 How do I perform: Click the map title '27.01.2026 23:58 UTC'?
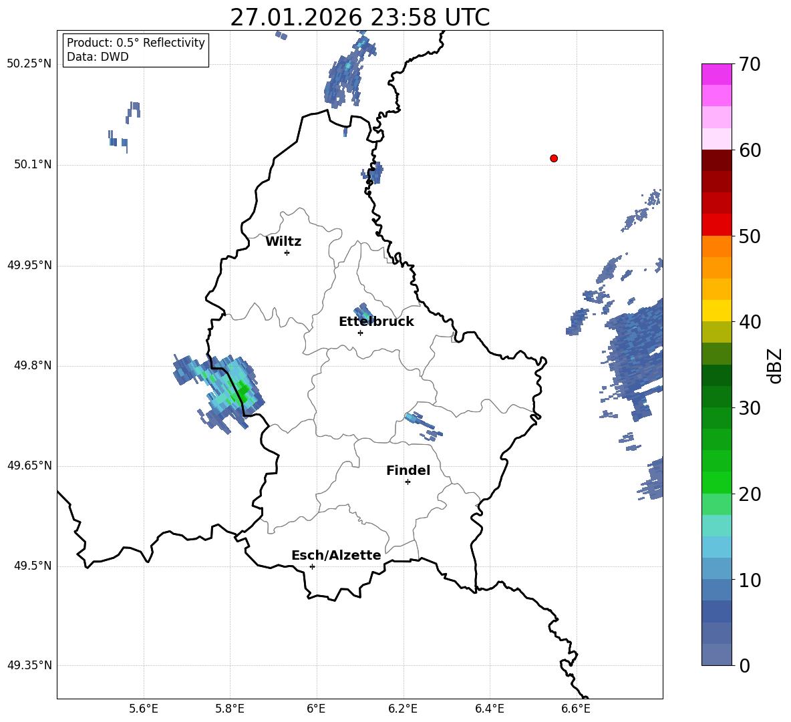point(360,17)
